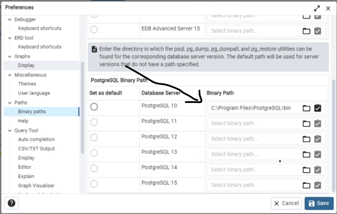337x214 pixels.
Task: Set EDB Advanced Server 15 as default
Action: [x=94, y=29]
